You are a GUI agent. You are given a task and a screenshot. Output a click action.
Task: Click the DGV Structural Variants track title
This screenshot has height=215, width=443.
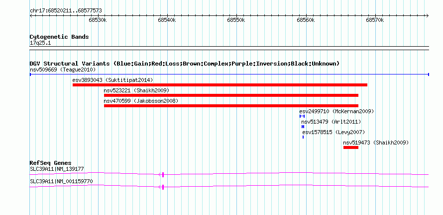point(185,64)
